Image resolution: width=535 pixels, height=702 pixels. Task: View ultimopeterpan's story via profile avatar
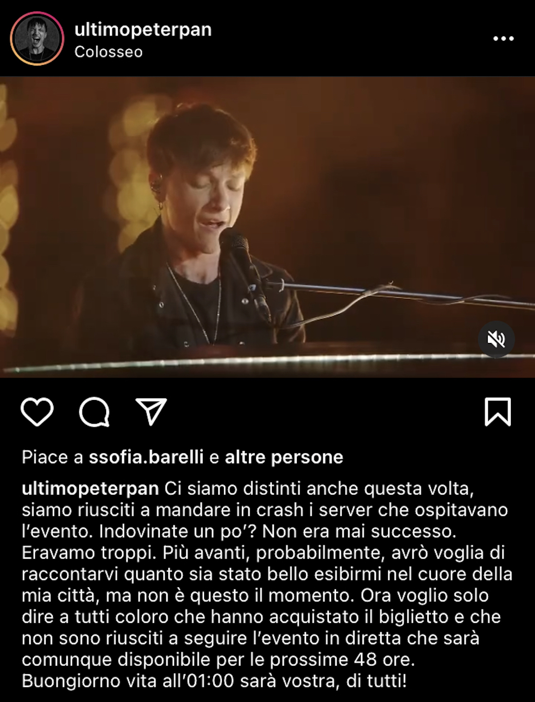(37, 39)
